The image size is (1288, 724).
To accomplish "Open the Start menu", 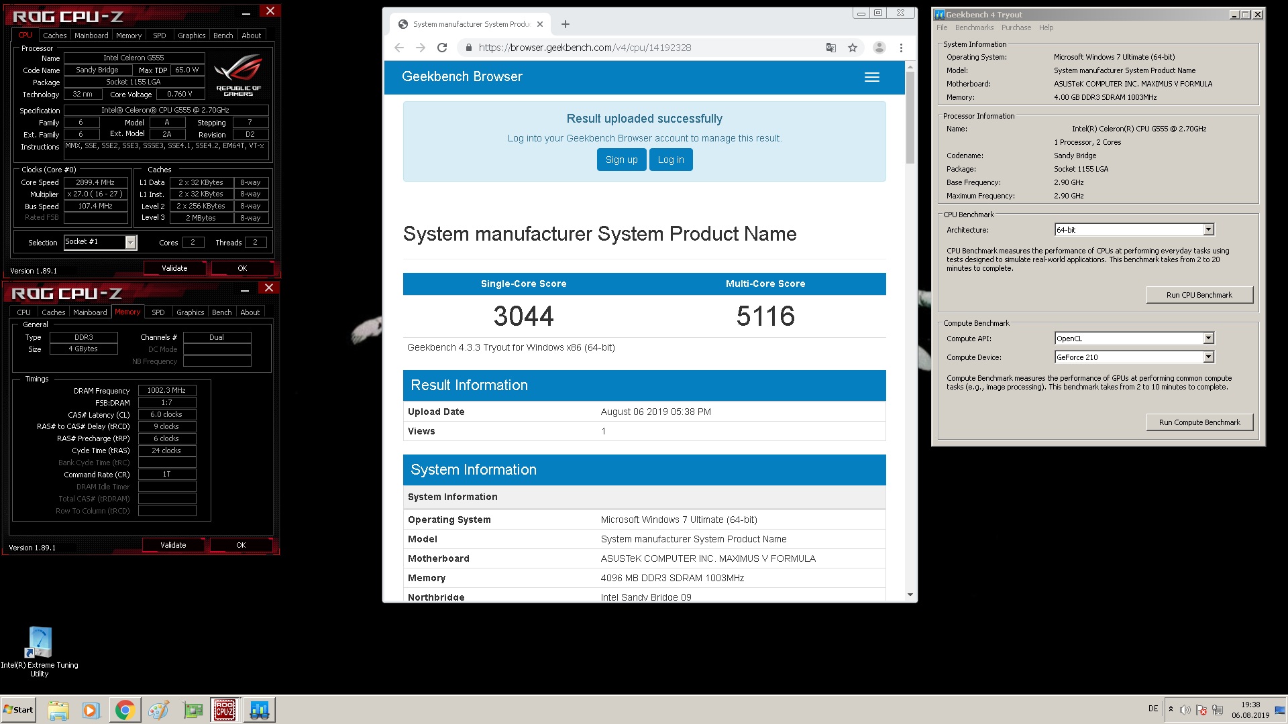I will [x=18, y=710].
